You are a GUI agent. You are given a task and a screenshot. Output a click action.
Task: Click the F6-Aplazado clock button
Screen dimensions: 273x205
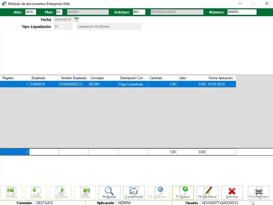[x=158, y=193]
